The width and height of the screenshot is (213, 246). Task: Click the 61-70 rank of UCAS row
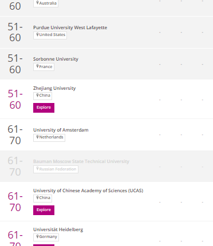click(x=15, y=202)
